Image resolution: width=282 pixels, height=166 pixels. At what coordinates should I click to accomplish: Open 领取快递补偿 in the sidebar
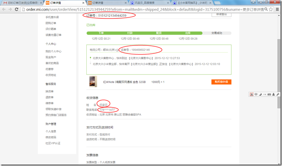point(54,109)
